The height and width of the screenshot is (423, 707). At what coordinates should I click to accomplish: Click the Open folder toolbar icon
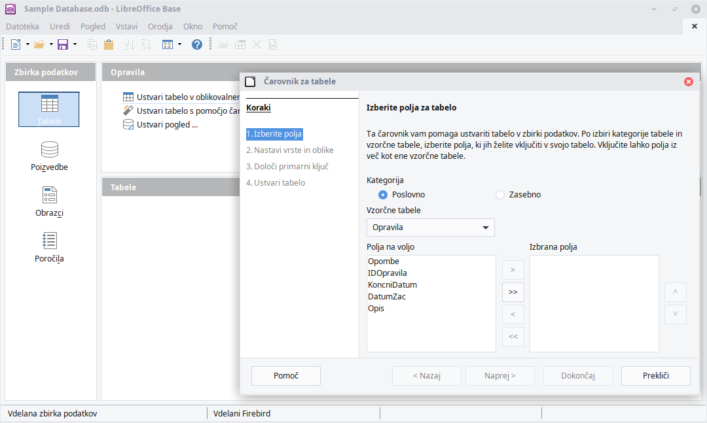click(39, 44)
